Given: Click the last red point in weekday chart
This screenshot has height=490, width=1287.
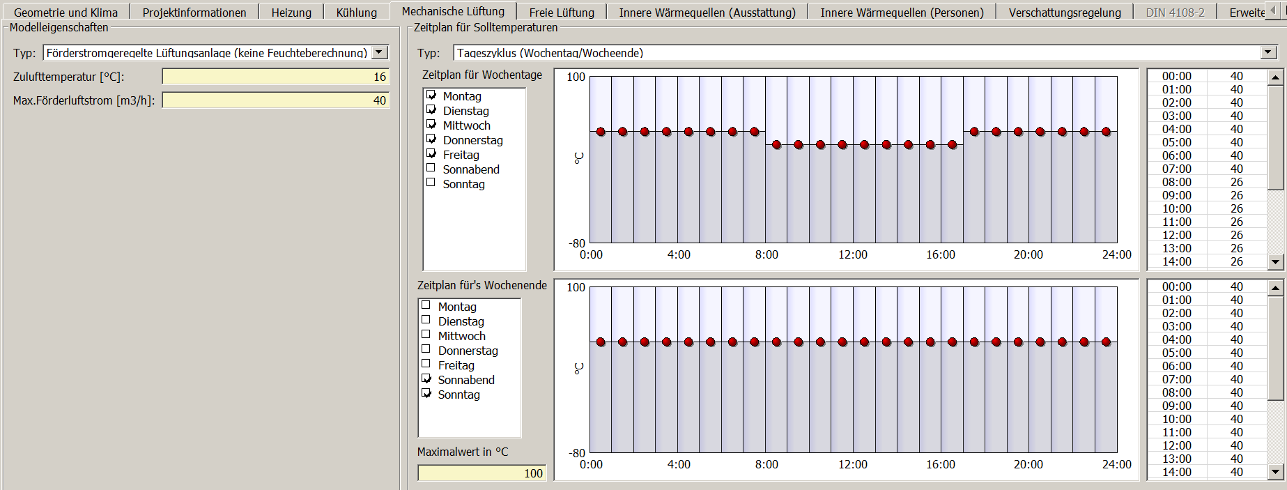Looking at the screenshot, I should [1107, 132].
